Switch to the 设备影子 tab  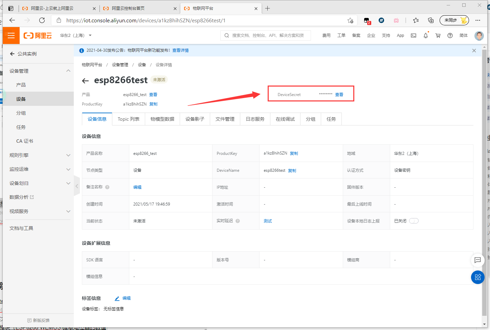pos(195,119)
